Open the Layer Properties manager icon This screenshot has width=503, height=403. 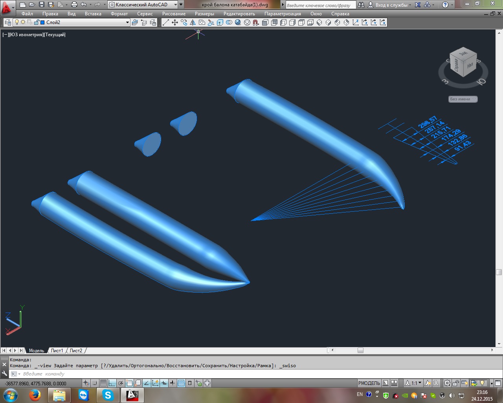tap(8, 22)
